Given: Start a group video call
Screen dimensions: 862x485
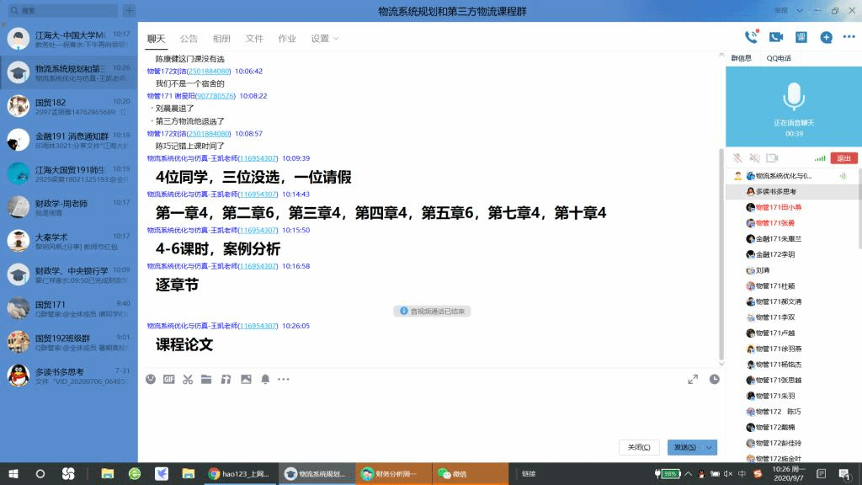Looking at the screenshot, I should click(x=776, y=37).
